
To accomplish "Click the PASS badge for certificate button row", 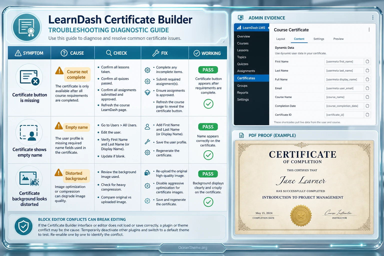I will tap(208, 70).
